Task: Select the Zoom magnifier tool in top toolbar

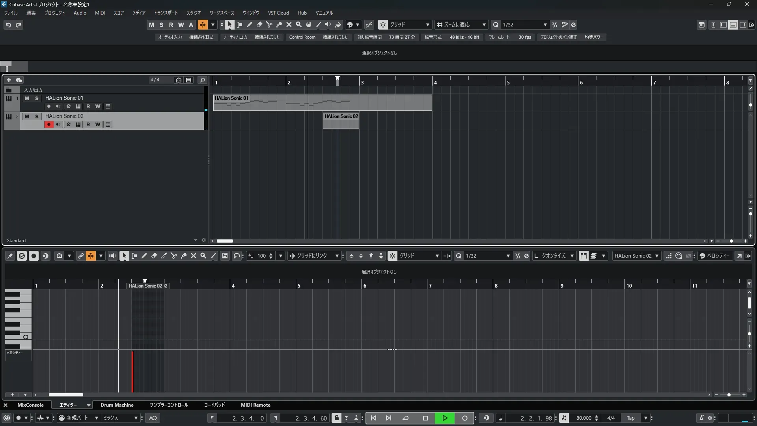Action: pos(299,24)
